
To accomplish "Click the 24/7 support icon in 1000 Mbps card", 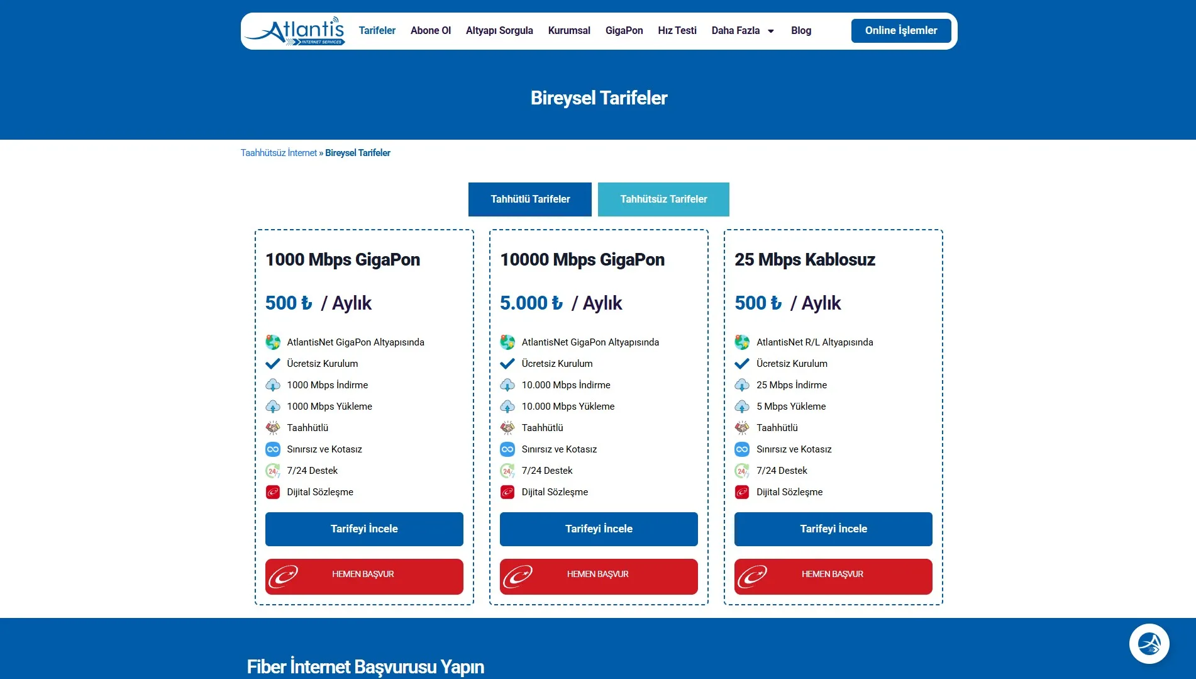I will (x=273, y=471).
